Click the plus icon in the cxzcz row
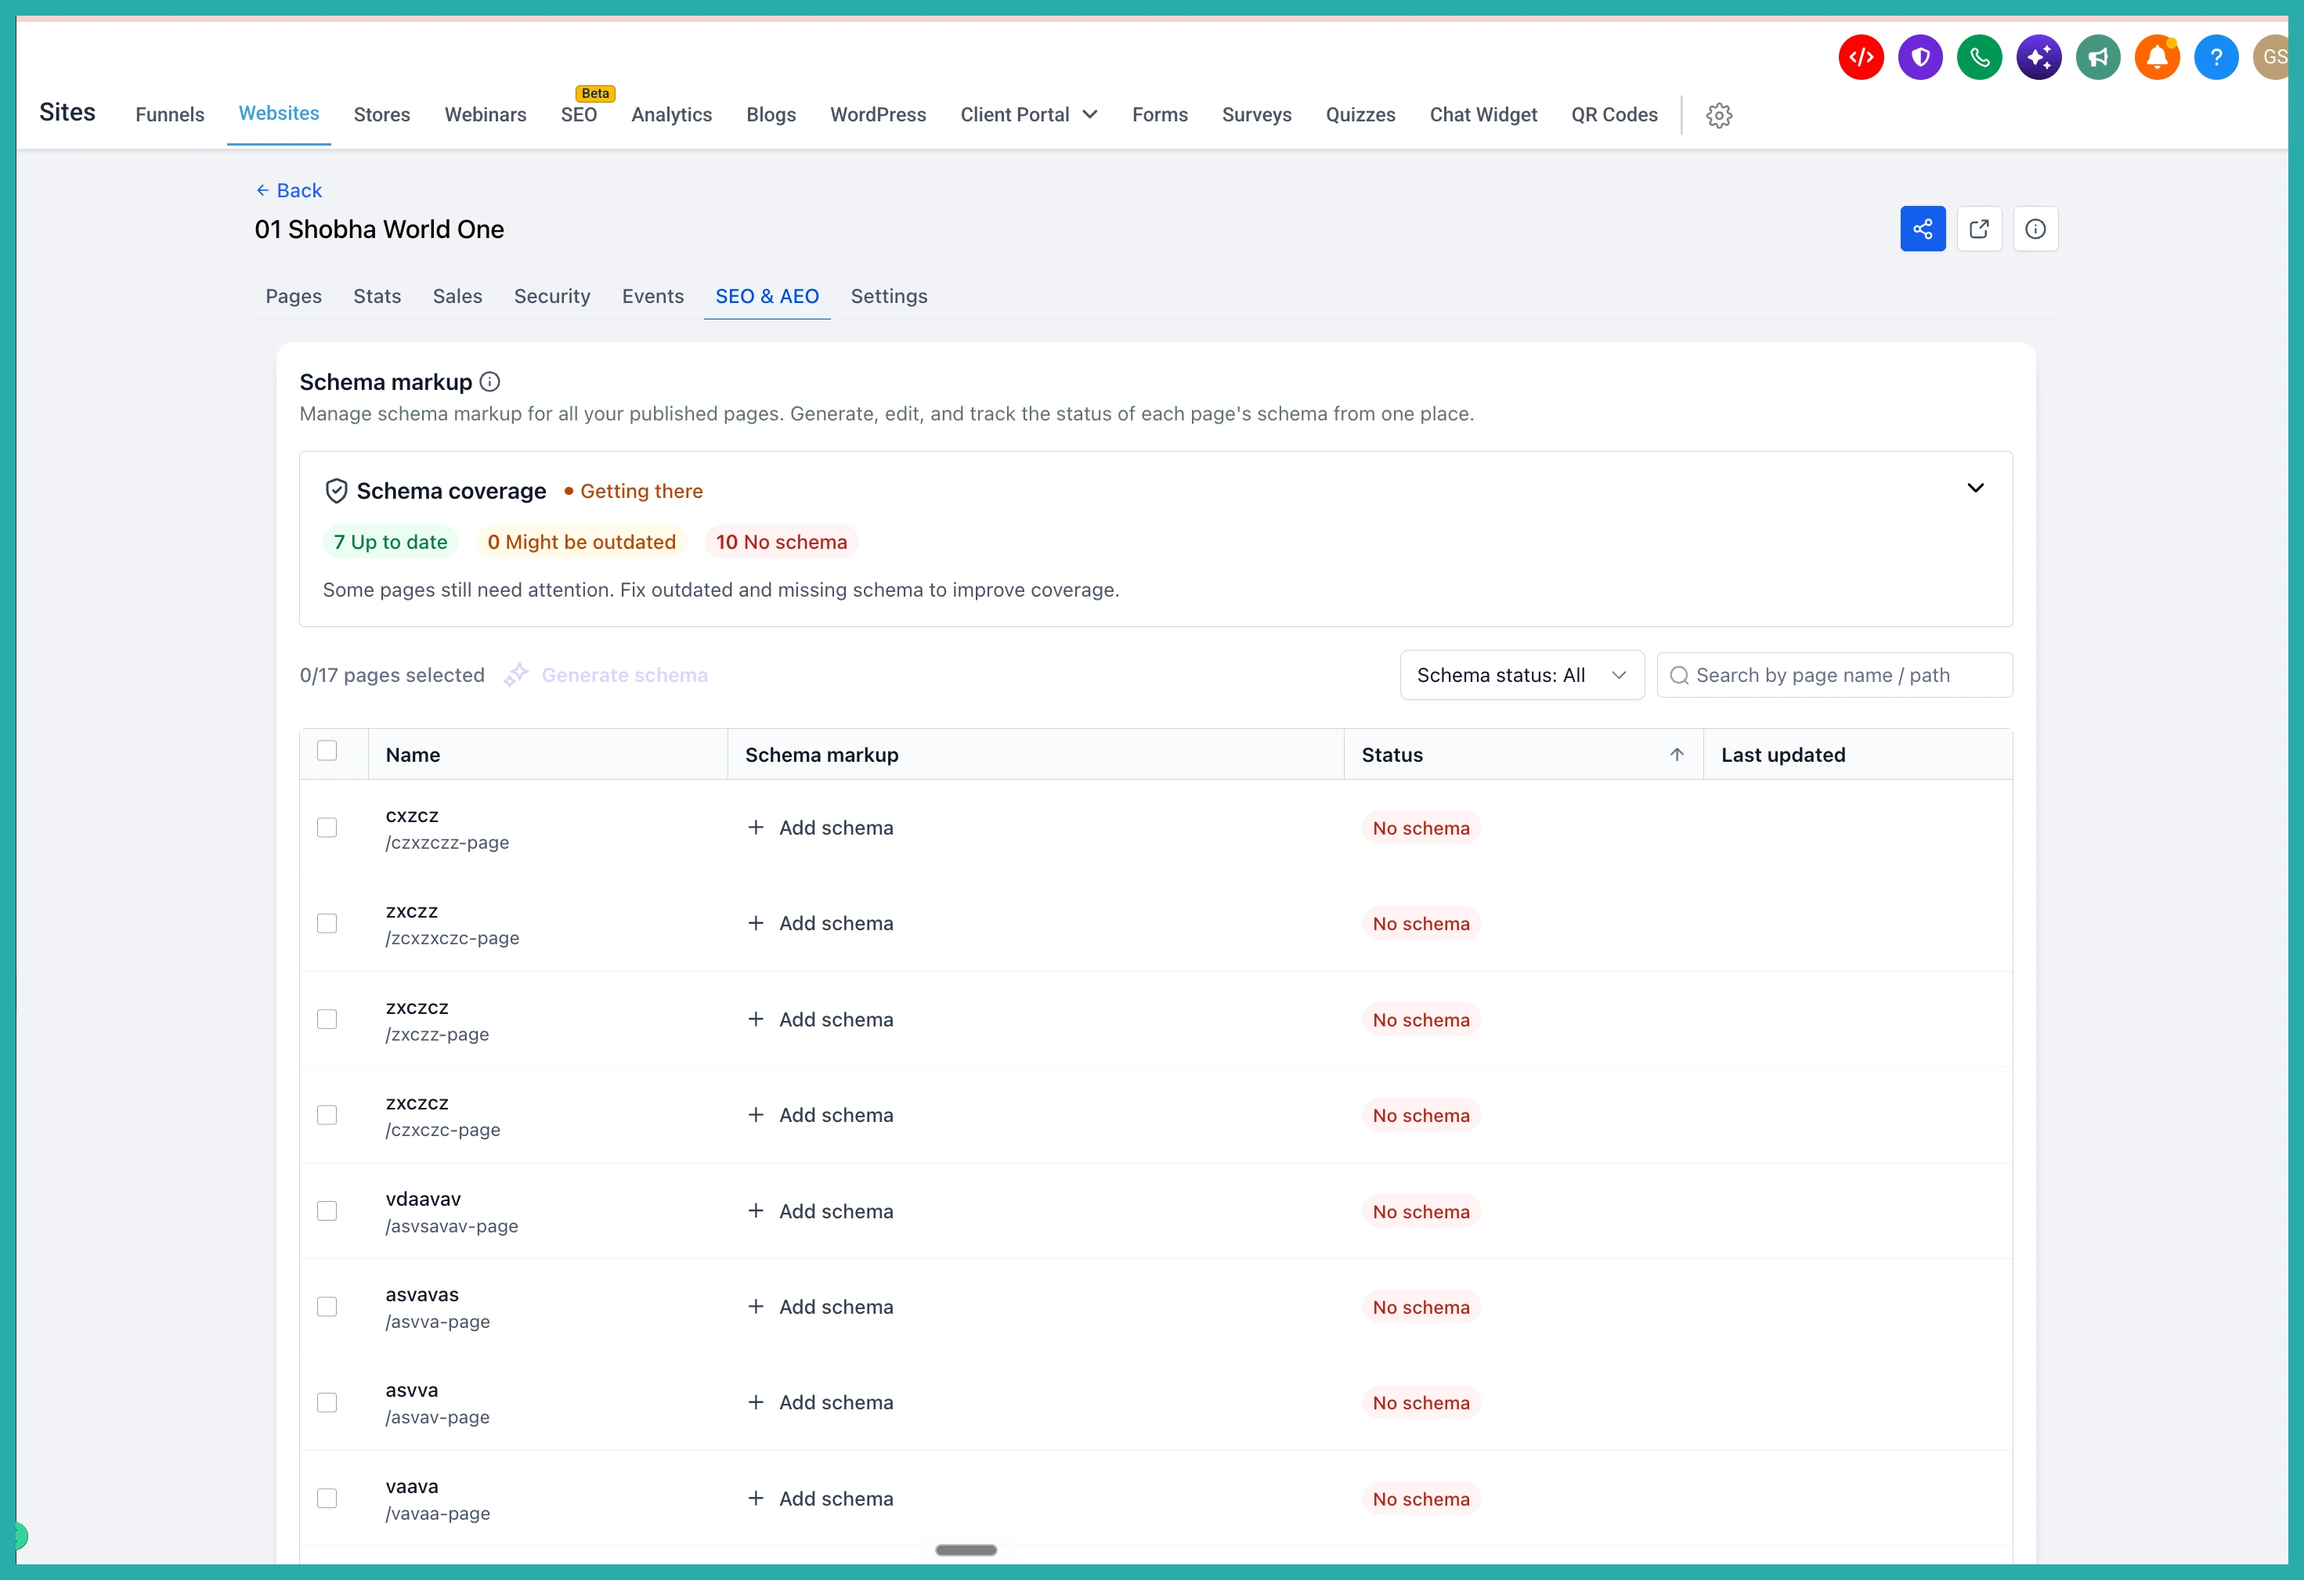 click(x=756, y=827)
